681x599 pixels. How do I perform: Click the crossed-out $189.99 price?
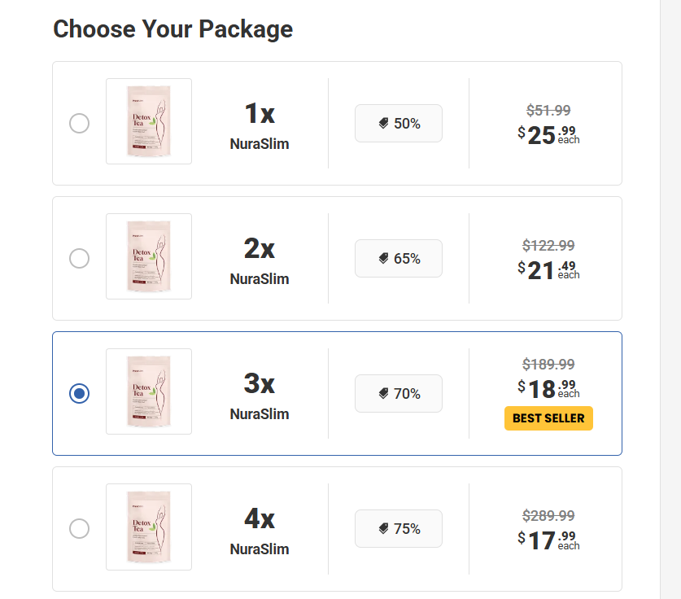pyautogui.click(x=549, y=364)
